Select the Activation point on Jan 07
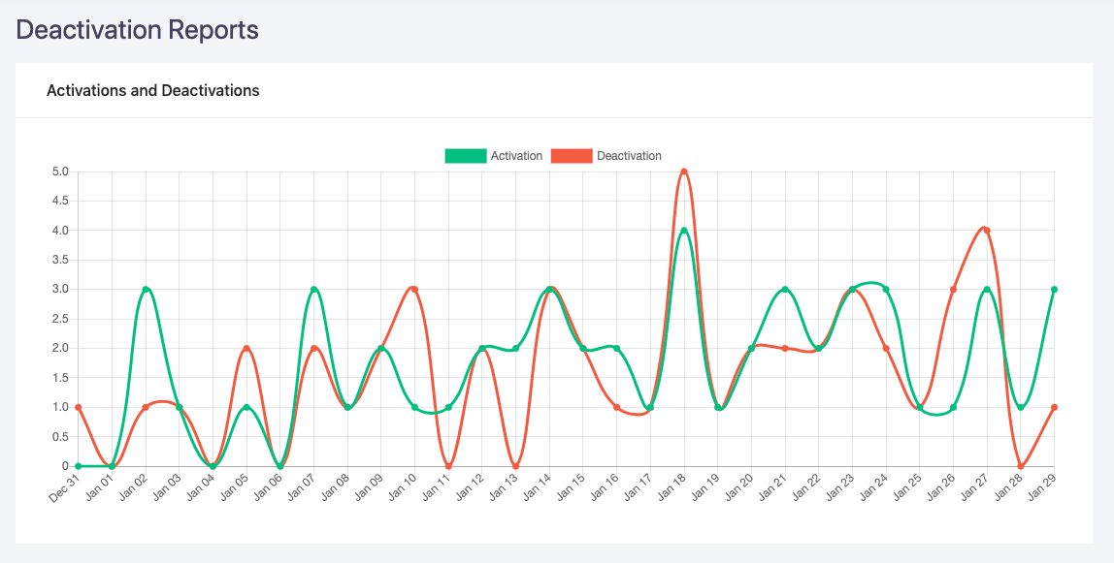This screenshot has width=1114, height=563. click(x=313, y=290)
